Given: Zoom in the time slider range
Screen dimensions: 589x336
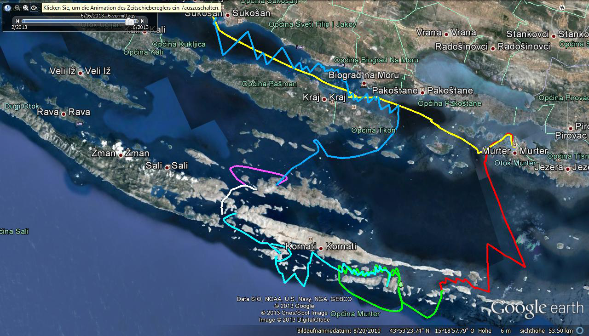Looking at the screenshot, I should [26, 8].
